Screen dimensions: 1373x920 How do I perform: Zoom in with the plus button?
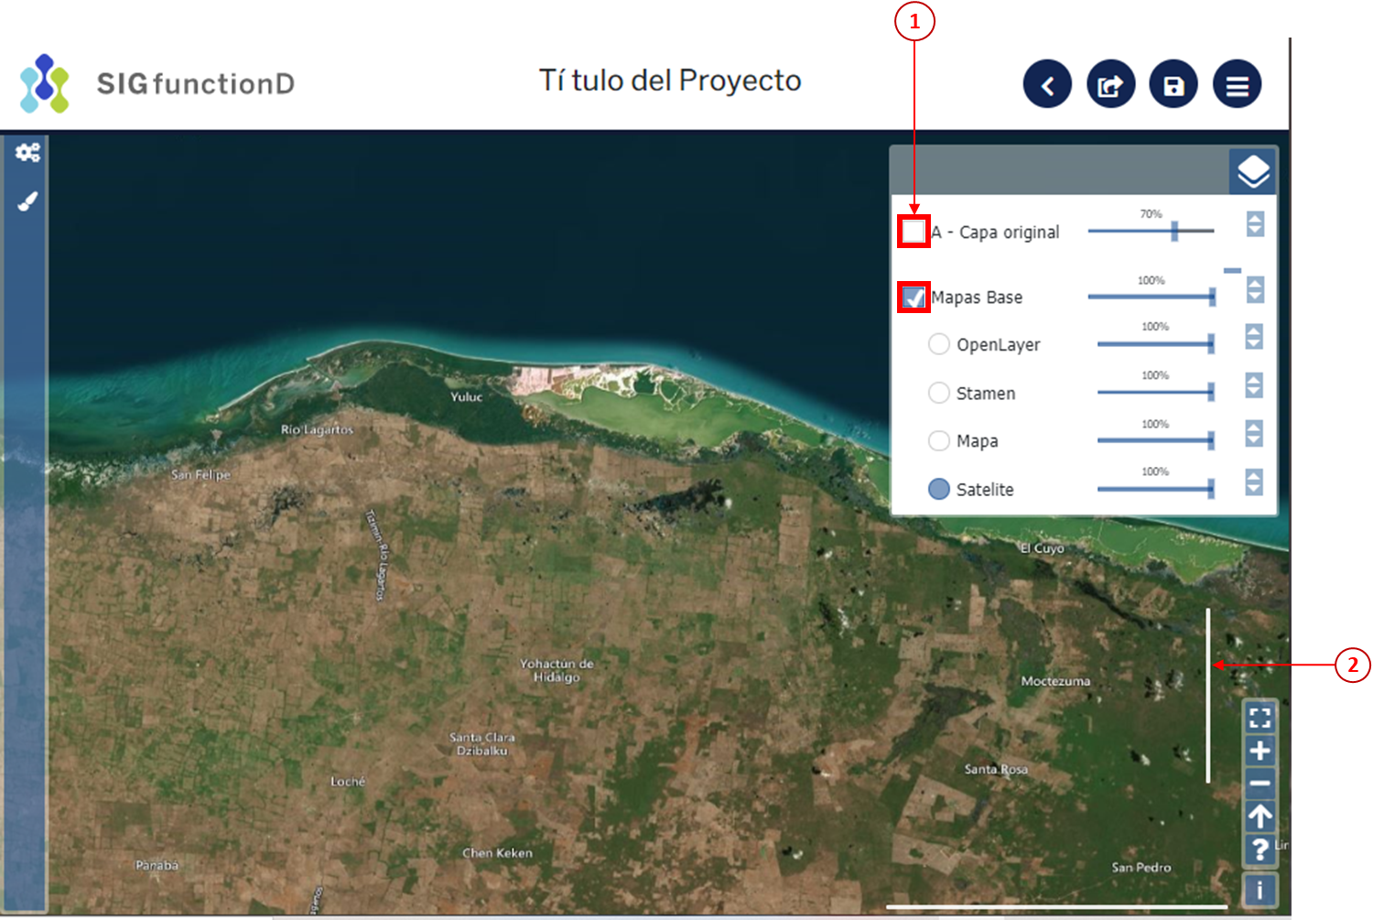point(1259,752)
